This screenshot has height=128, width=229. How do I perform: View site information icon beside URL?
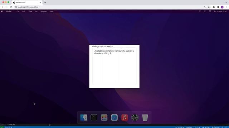click(x=16, y=7)
